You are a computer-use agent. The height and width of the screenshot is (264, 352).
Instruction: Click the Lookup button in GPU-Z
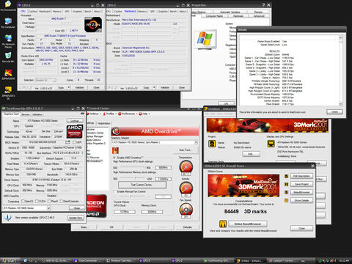[75, 121]
